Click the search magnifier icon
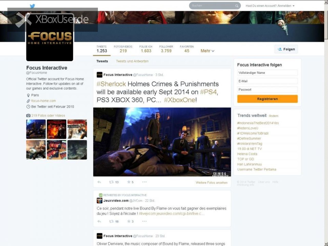The width and height of the screenshot is (328, 246). 237,6
